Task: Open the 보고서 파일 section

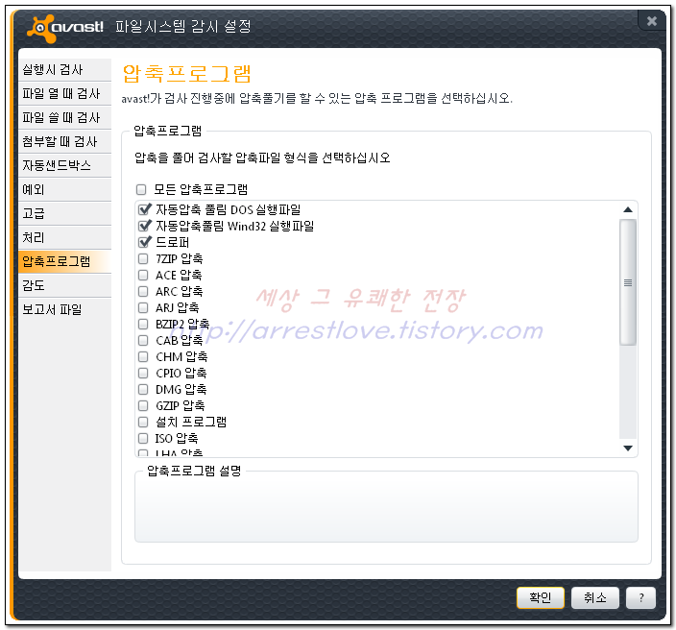Action: pos(64,309)
